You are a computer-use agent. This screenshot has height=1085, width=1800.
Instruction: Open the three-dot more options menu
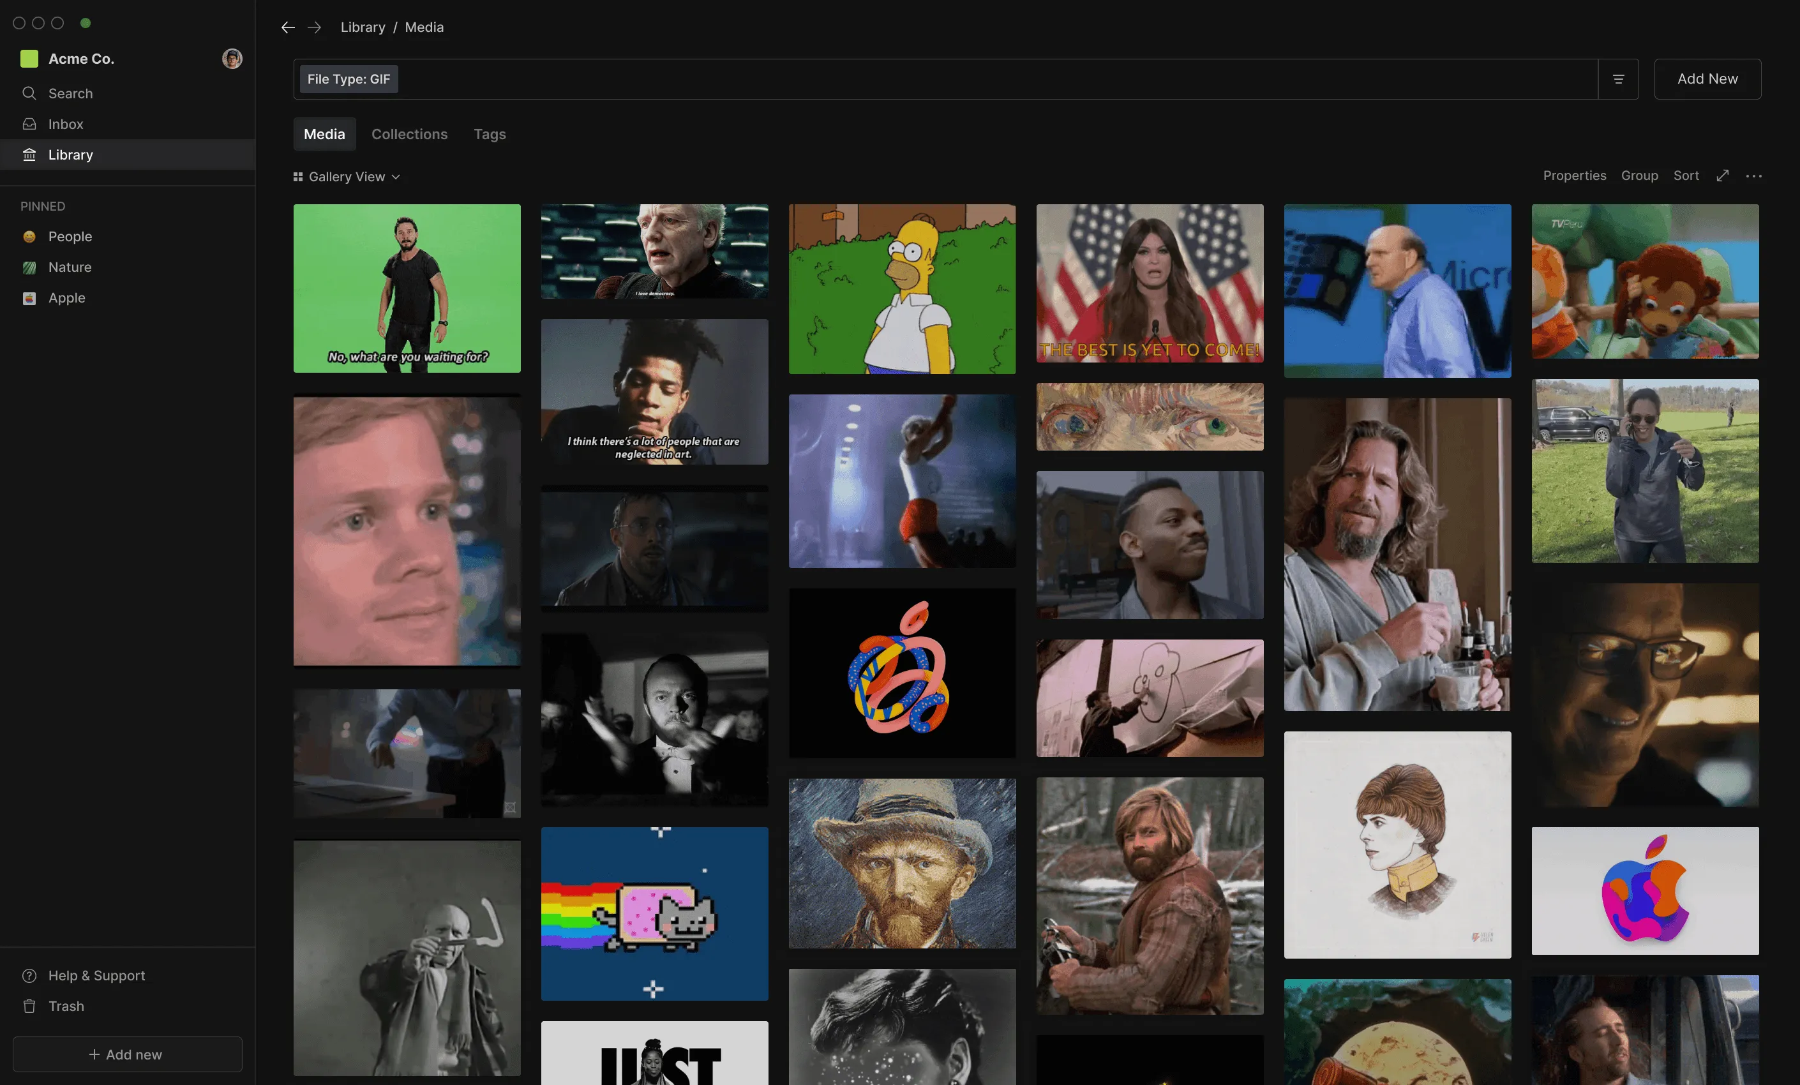click(1754, 176)
